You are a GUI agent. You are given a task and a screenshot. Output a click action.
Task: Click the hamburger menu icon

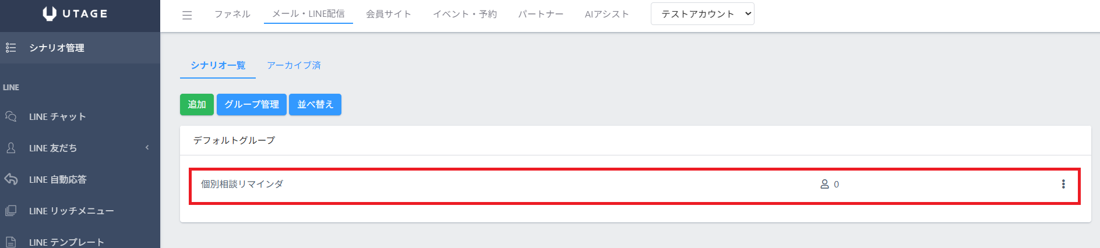pyautogui.click(x=187, y=15)
